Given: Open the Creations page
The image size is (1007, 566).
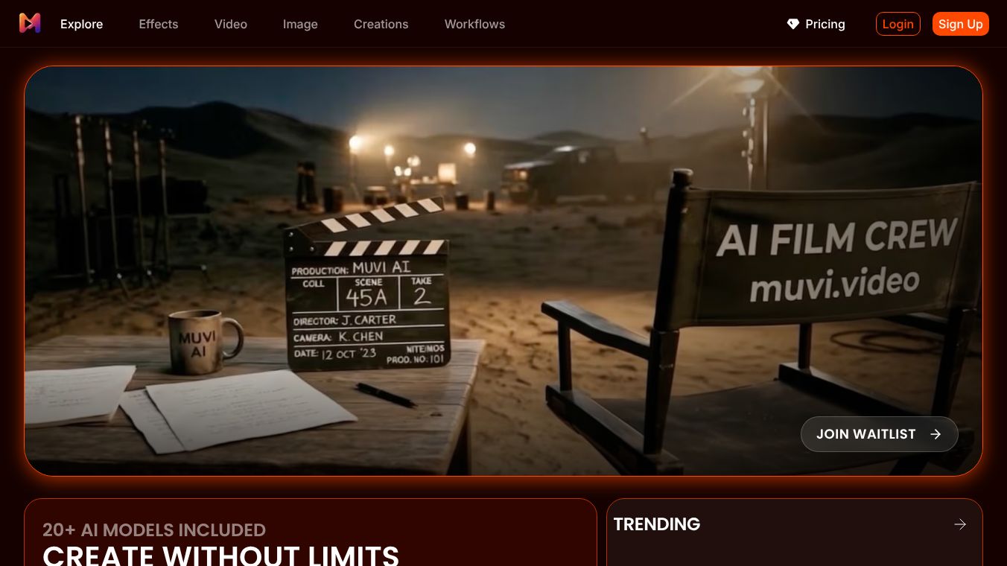Looking at the screenshot, I should [381, 24].
